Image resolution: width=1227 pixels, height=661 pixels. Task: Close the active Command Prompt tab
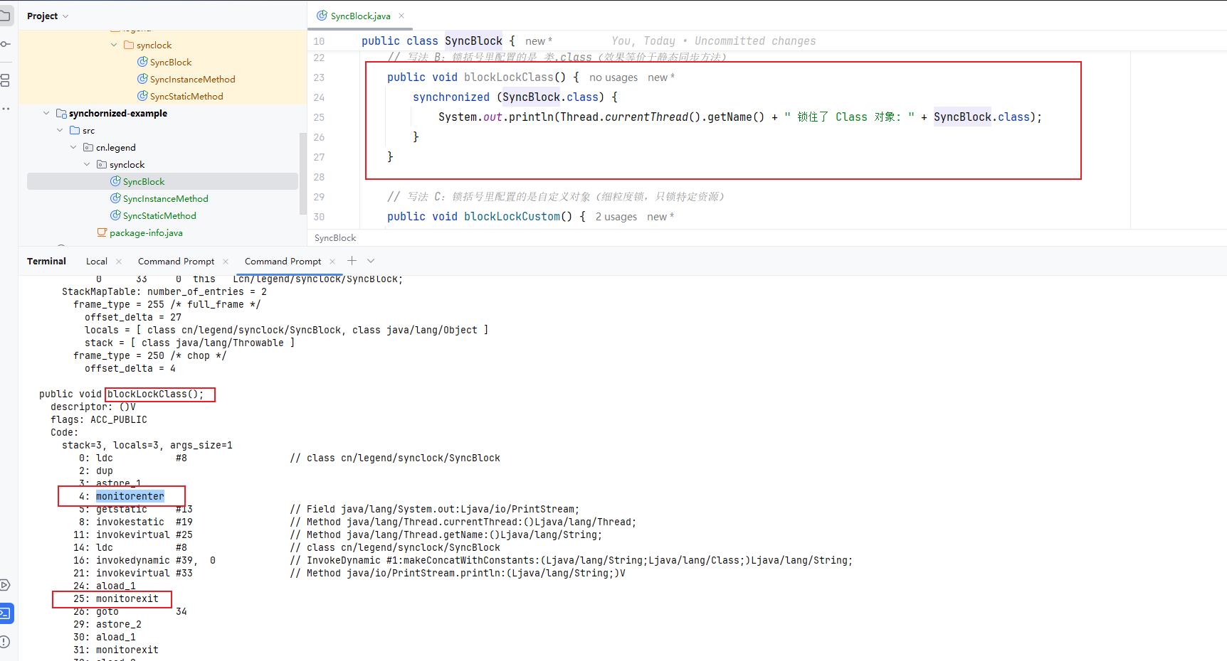point(332,262)
